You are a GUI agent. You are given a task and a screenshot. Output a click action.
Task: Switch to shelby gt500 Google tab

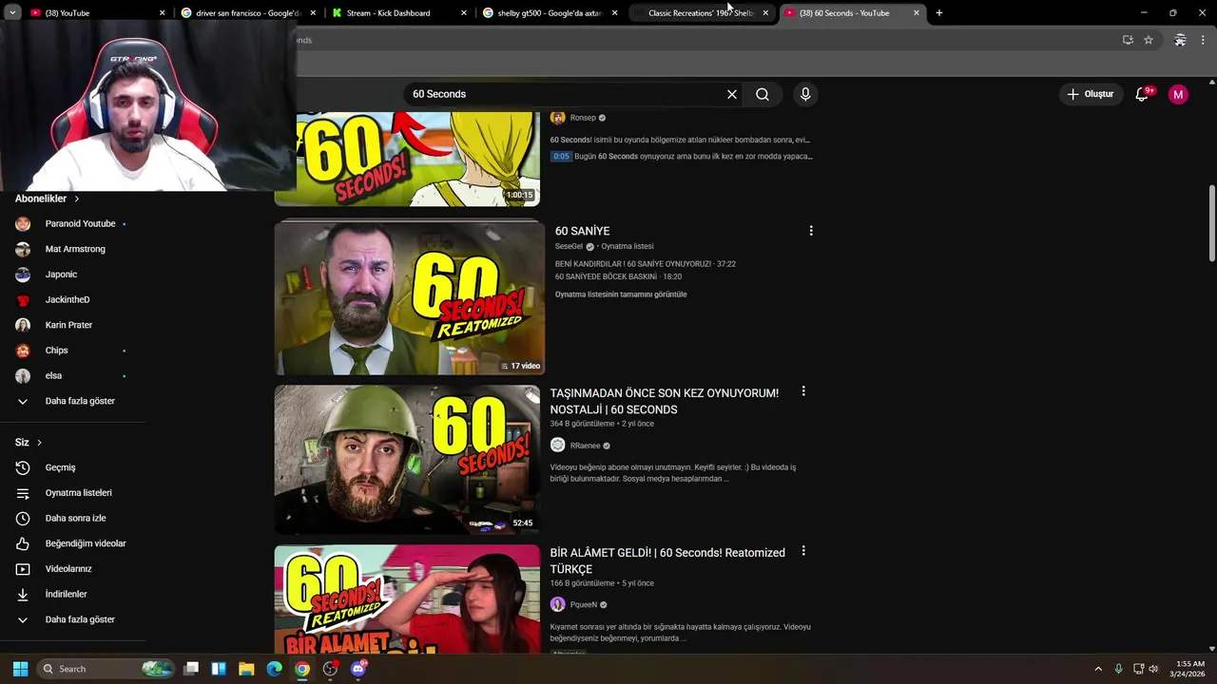point(549,13)
